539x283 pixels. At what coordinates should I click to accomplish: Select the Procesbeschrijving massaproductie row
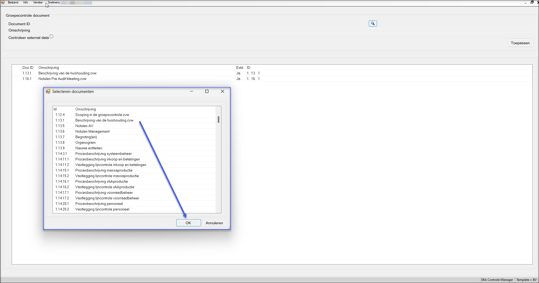click(134, 170)
